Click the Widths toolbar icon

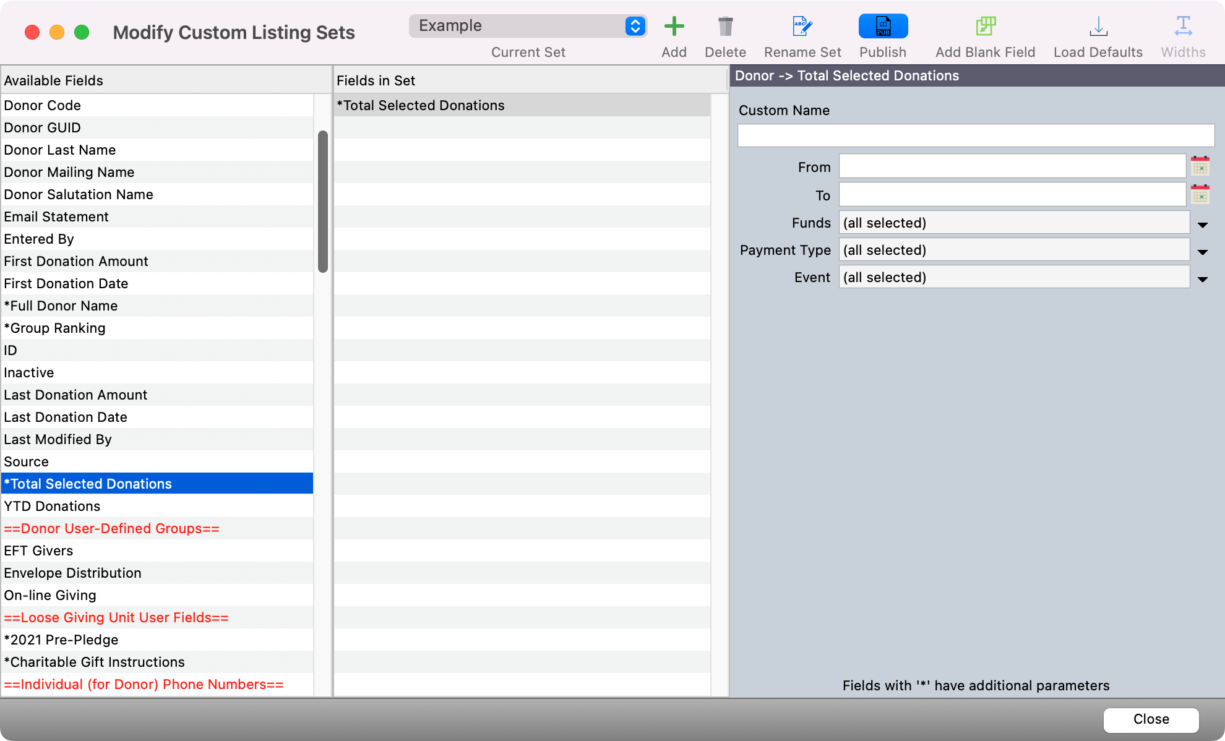click(1183, 27)
